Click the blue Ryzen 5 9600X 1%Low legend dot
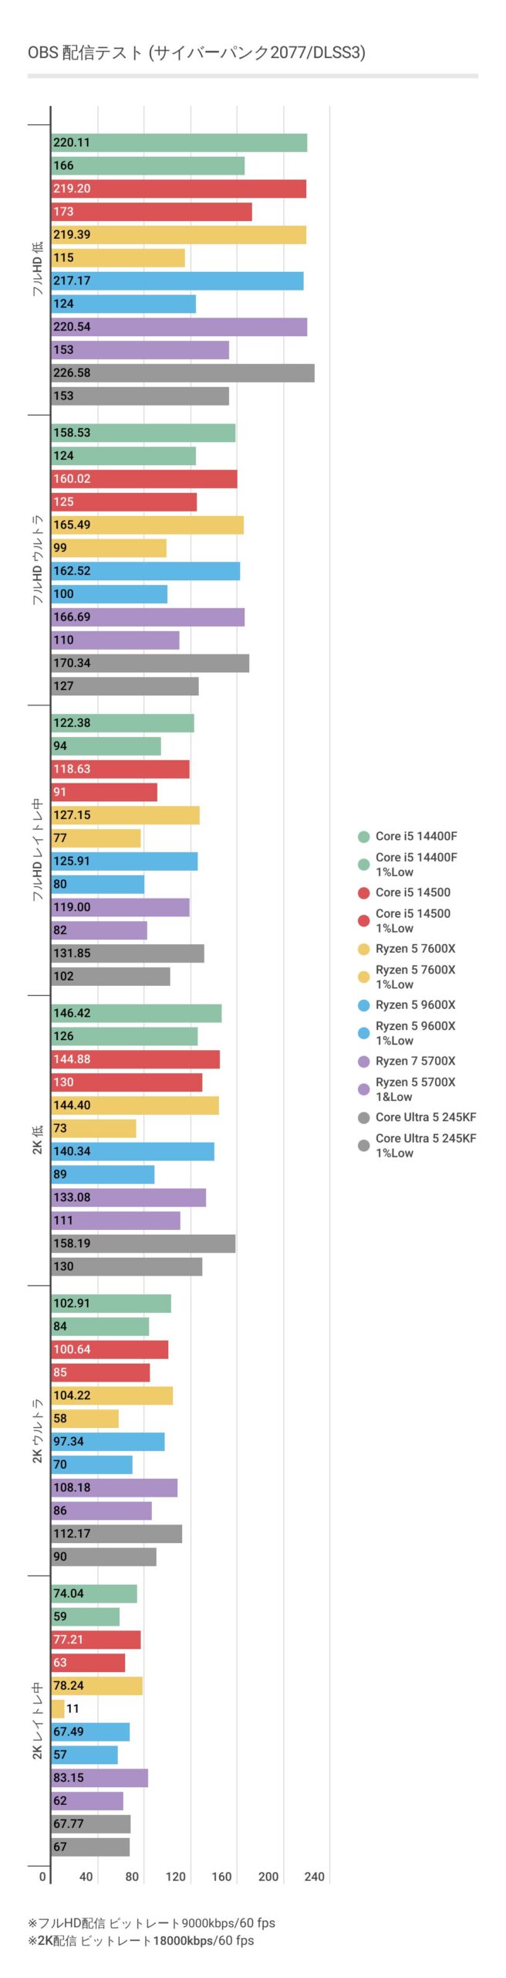Image resolution: width=506 pixels, height=1978 pixels. pyautogui.click(x=363, y=1033)
